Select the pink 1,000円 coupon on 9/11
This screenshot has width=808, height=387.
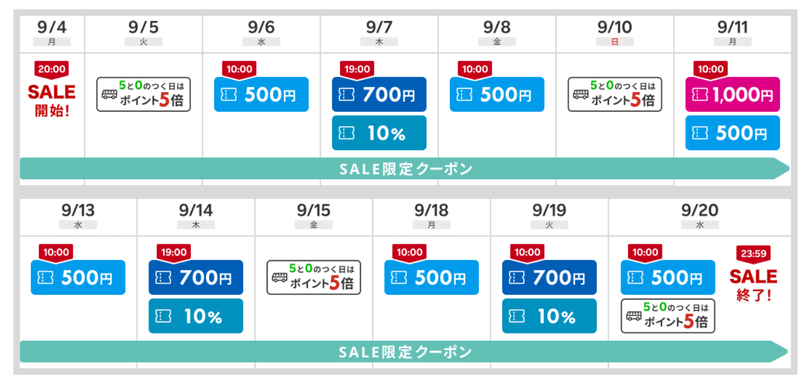[x=732, y=95]
